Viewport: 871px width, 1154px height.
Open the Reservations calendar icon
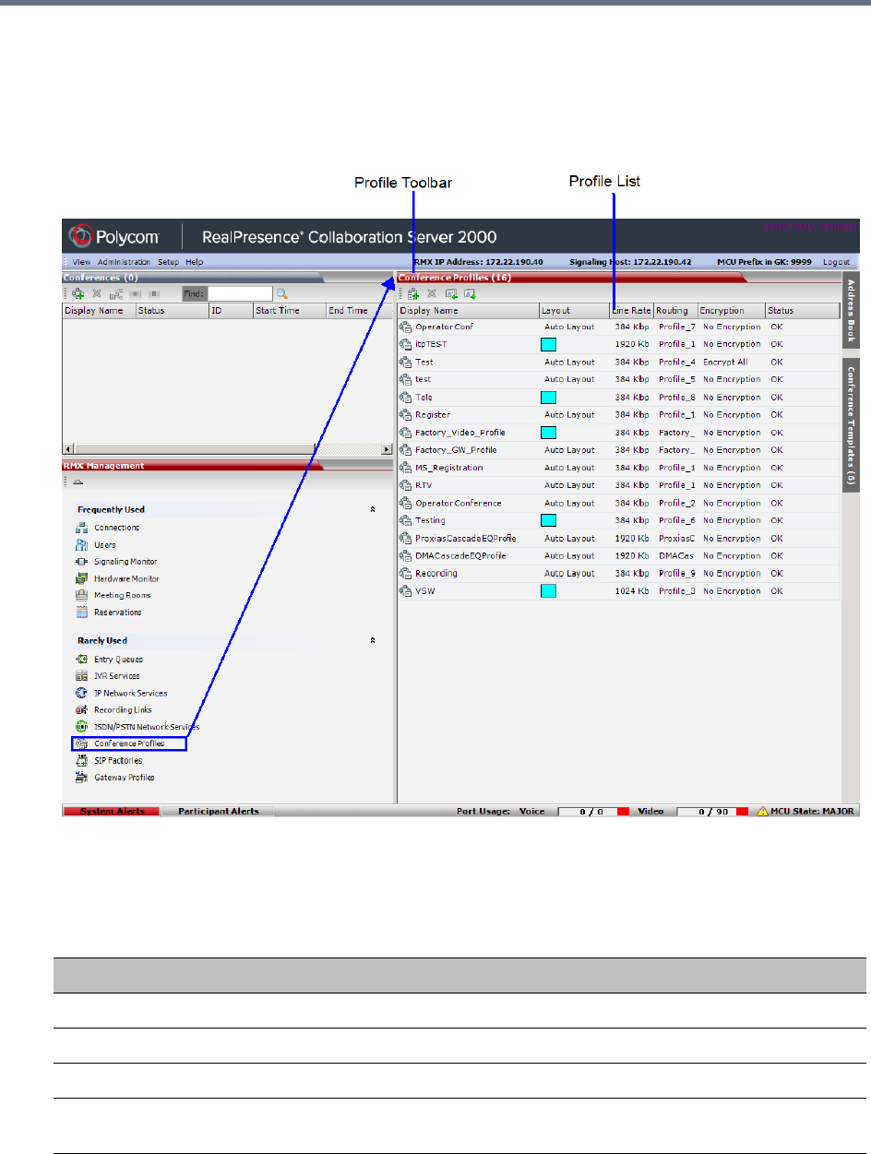tap(81, 613)
